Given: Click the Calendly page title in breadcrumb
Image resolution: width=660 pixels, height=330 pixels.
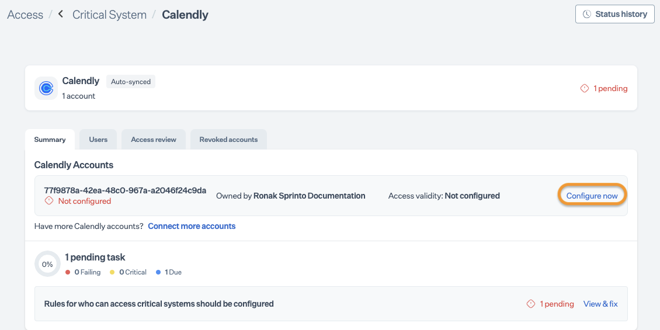Looking at the screenshot, I should 185,15.
